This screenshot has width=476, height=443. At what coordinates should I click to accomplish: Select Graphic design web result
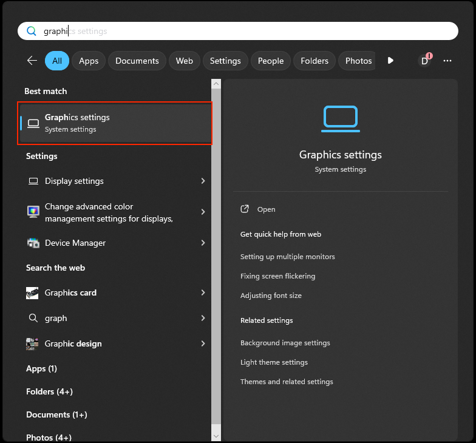115,343
